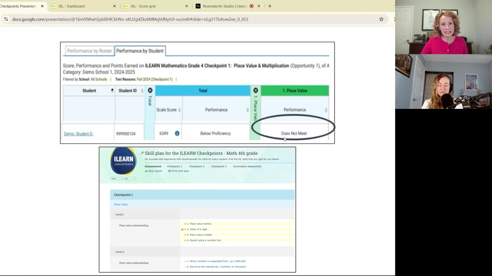This screenshot has width=492, height=276.
Task: Jump to Checkpoint 3 in skill plan
Action: pos(219,166)
